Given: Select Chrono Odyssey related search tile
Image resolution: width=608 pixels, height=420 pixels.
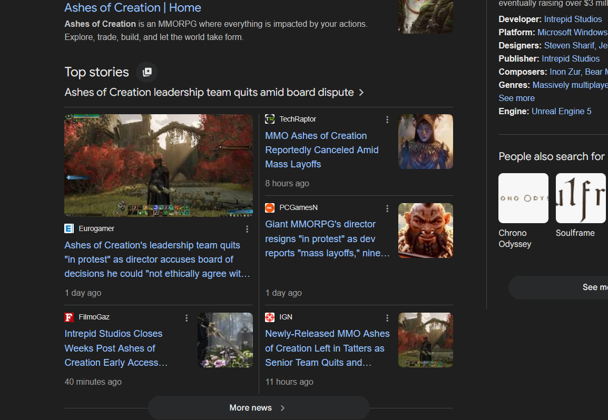Looking at the screenshot, I should (523, 198).
